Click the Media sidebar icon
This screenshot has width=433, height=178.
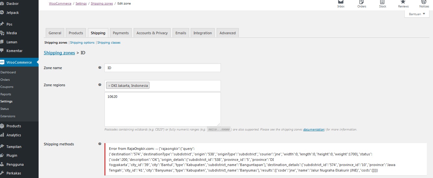(x=2, y=33)
